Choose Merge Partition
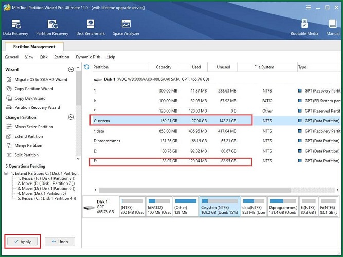The height and width of the screenshot is (257, 343). pyautogui.click(x=24, y=145)
